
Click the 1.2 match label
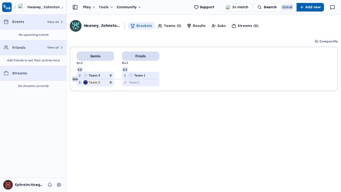80,70
